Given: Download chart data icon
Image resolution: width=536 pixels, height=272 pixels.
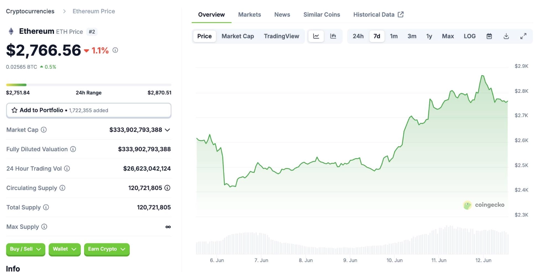Looking at the screenshot, I should pos(506,36).
